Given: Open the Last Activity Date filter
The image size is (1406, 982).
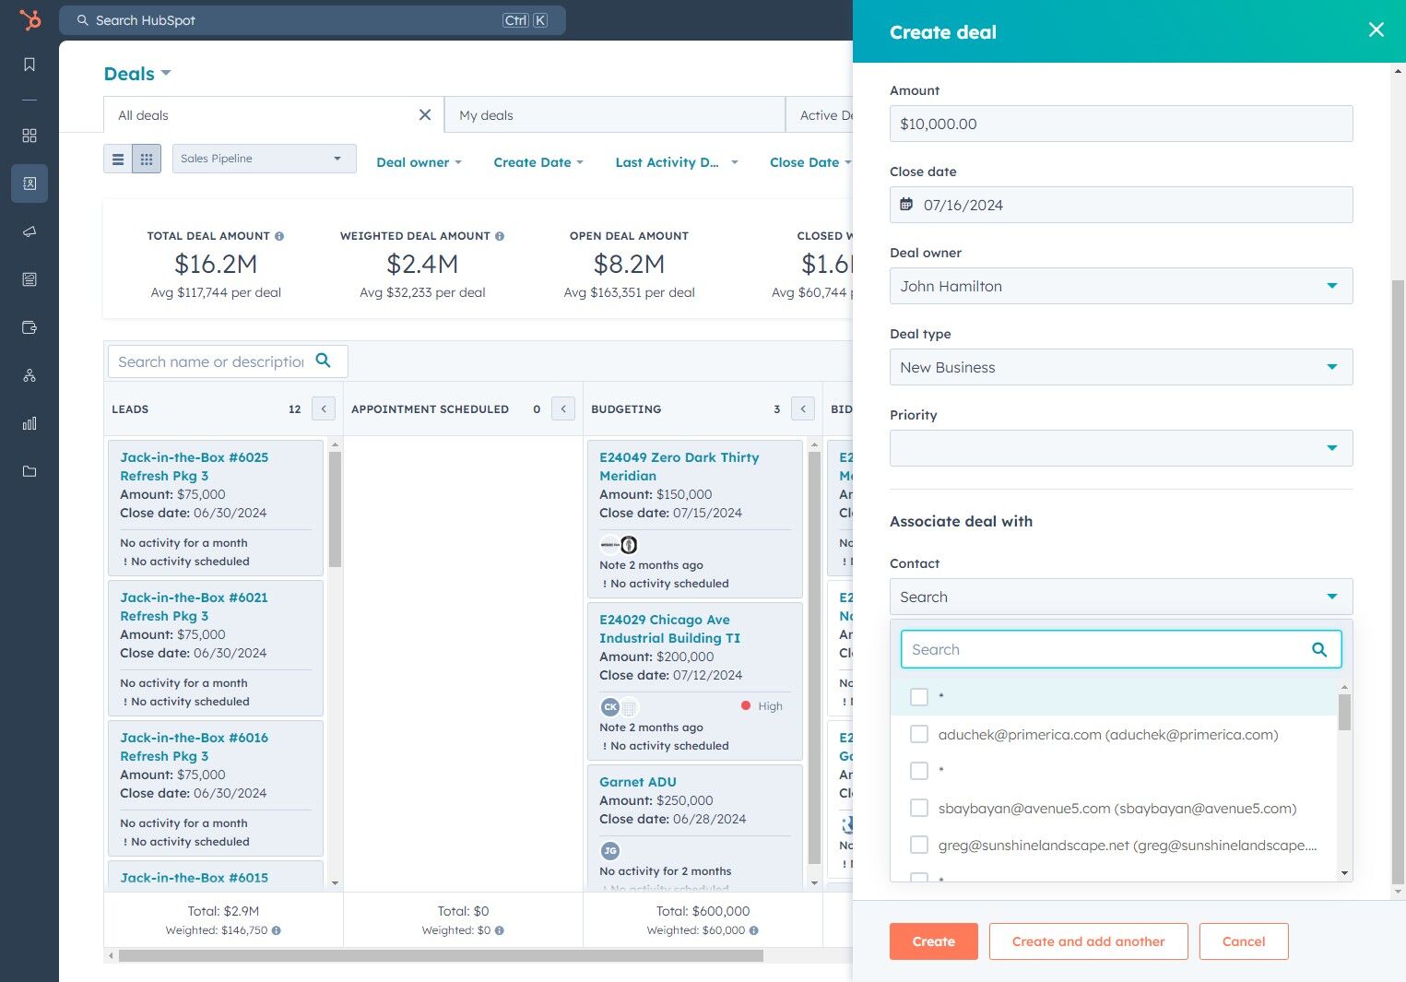Looking at the screenshot, I should click(677, 162).
